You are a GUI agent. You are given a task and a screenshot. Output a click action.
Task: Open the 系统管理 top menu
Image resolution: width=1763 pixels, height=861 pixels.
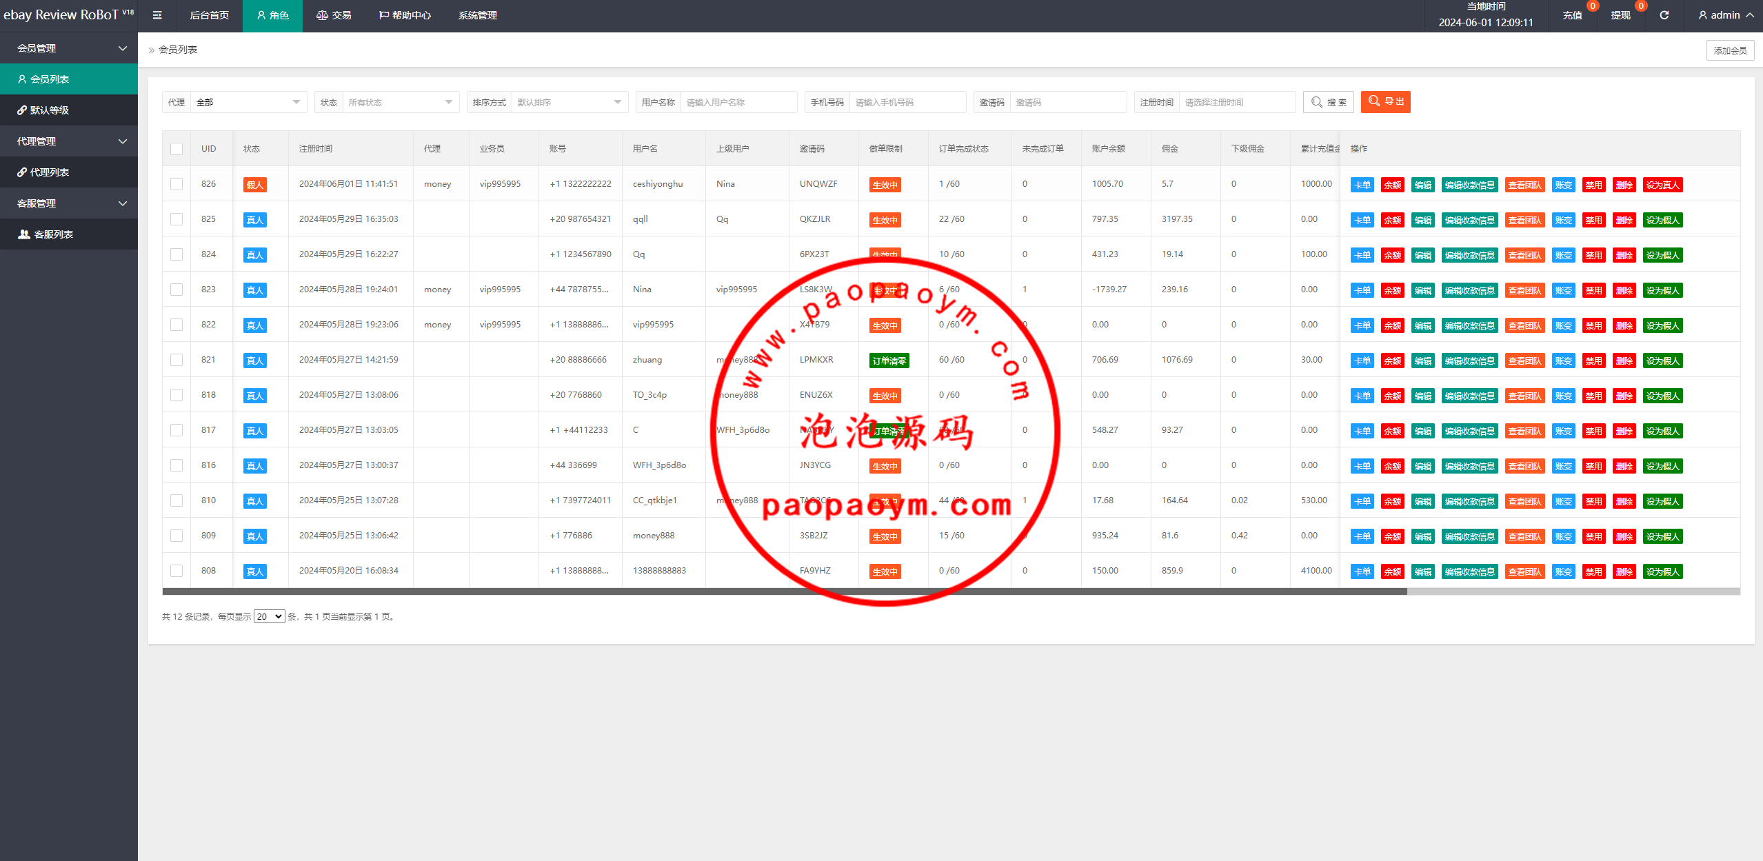tap(478, 15)
